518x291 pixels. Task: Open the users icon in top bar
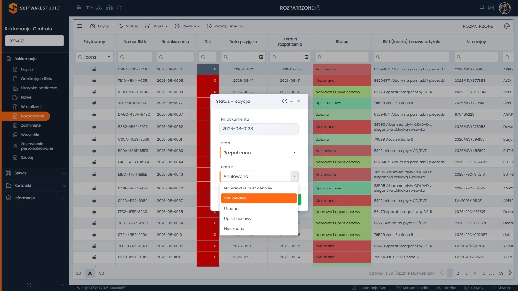pyautogui.click(x=79, y=8)
